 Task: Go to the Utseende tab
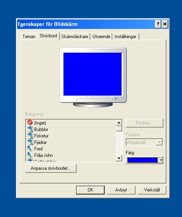tap(101, 37)
